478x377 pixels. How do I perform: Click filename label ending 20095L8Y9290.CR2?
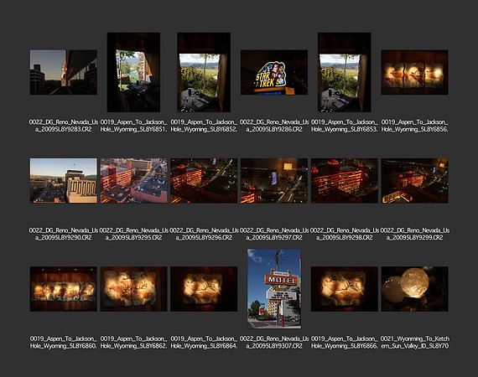point(64,234)
